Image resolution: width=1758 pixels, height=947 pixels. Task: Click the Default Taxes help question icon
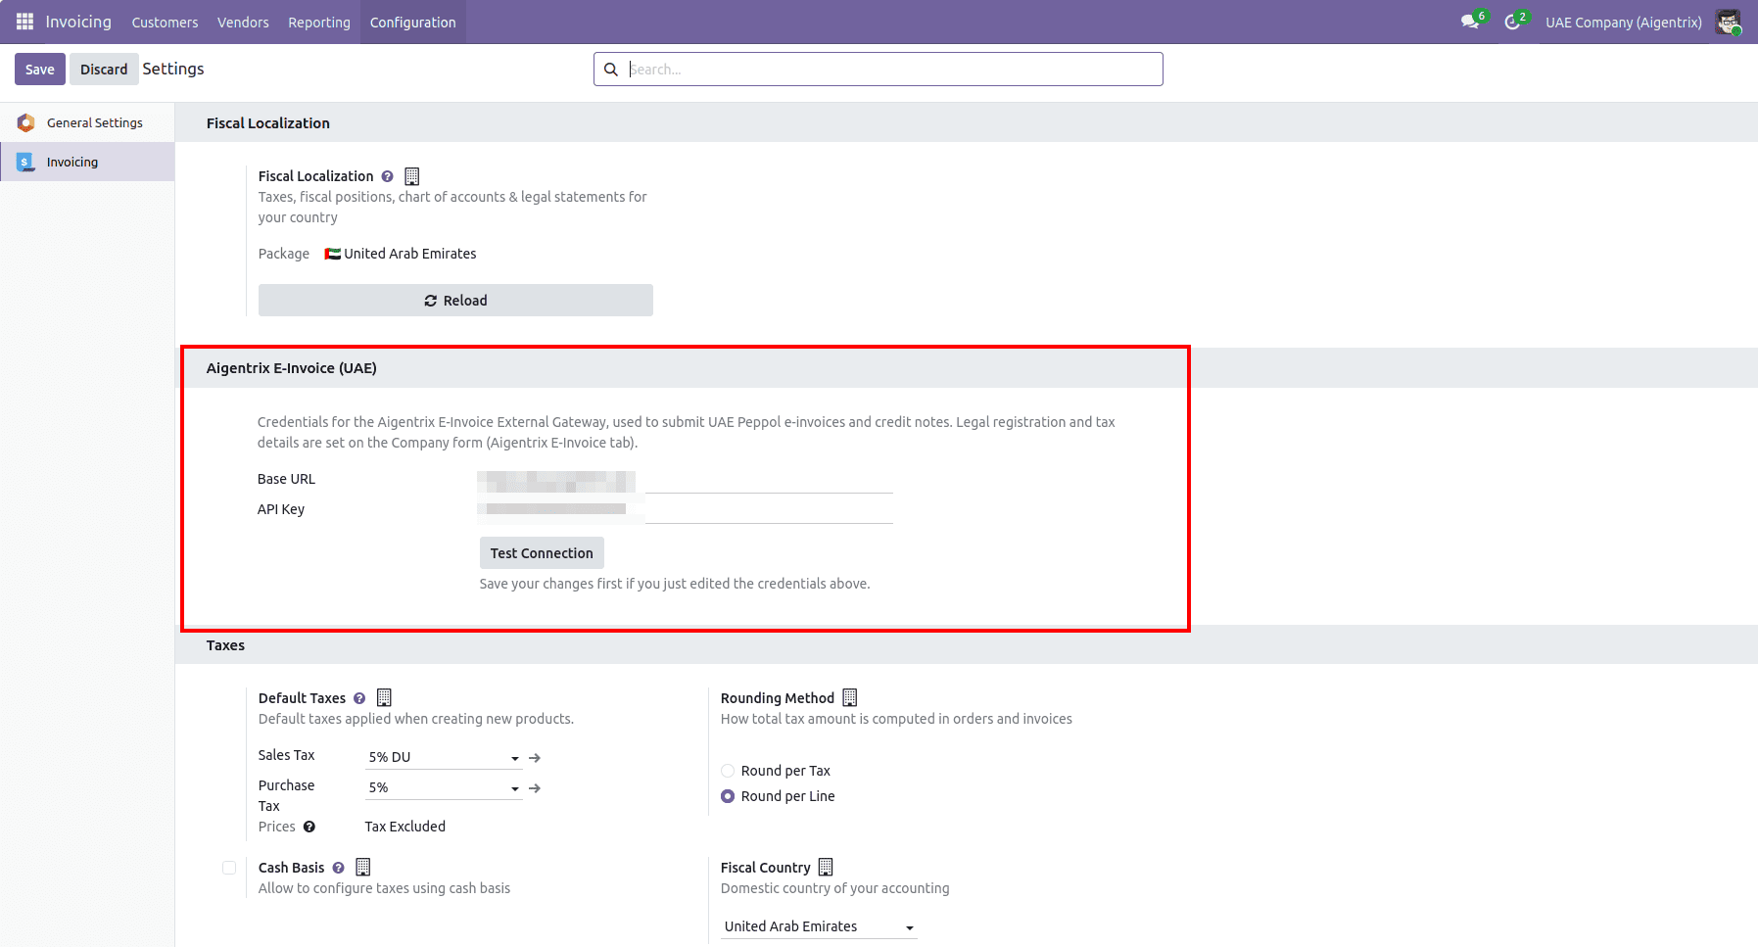coord(359,699)
